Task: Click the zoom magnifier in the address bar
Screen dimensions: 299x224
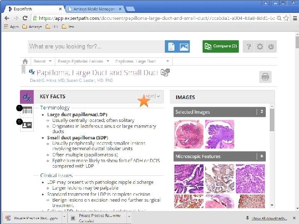Action: (279, 18)
